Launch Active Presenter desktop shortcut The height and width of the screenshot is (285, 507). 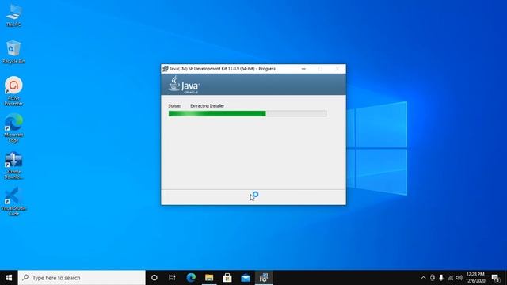[13, 90]
